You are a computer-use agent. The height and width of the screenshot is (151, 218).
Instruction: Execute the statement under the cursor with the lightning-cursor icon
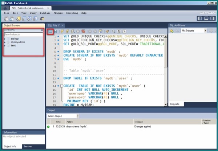[68, 32]
